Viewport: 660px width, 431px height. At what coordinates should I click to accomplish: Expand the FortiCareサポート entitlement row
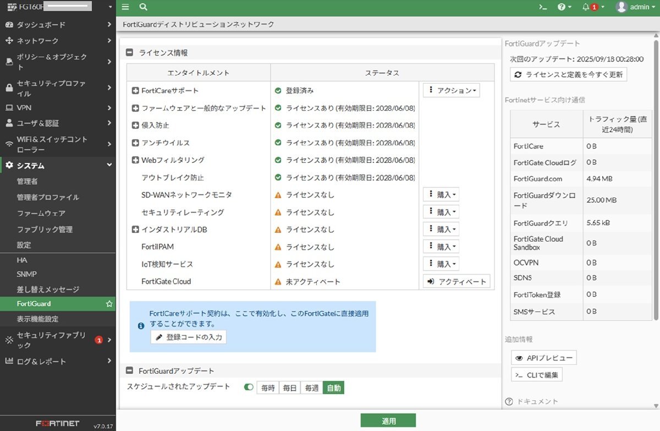135,90
